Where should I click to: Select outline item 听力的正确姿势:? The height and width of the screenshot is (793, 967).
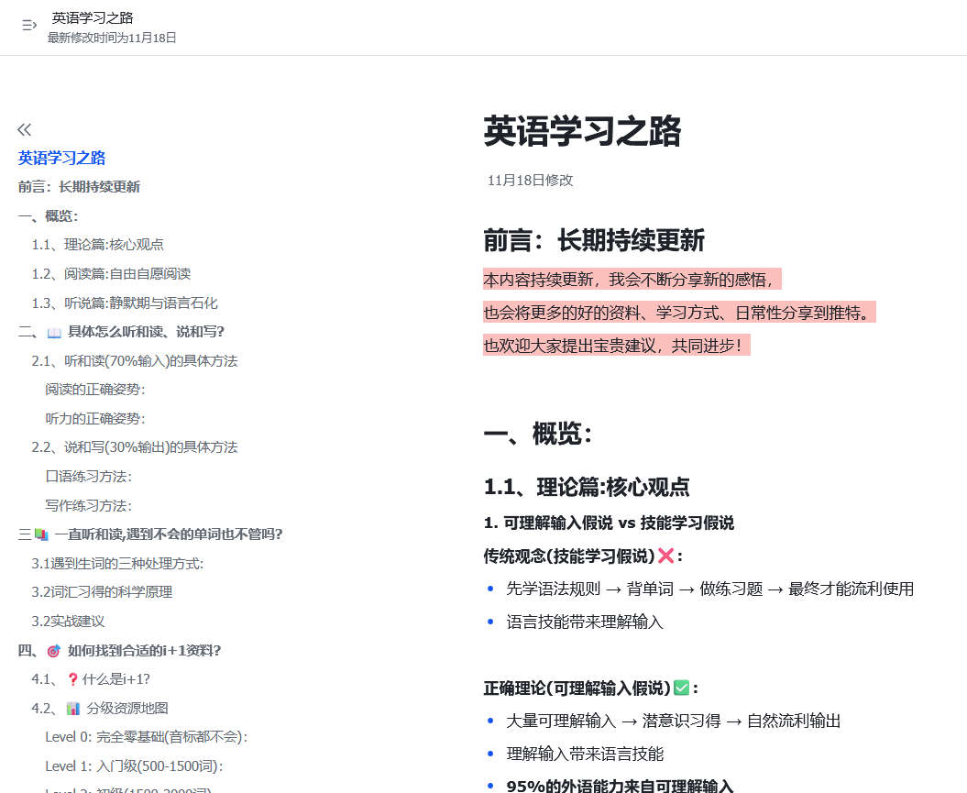coord(95,419)
